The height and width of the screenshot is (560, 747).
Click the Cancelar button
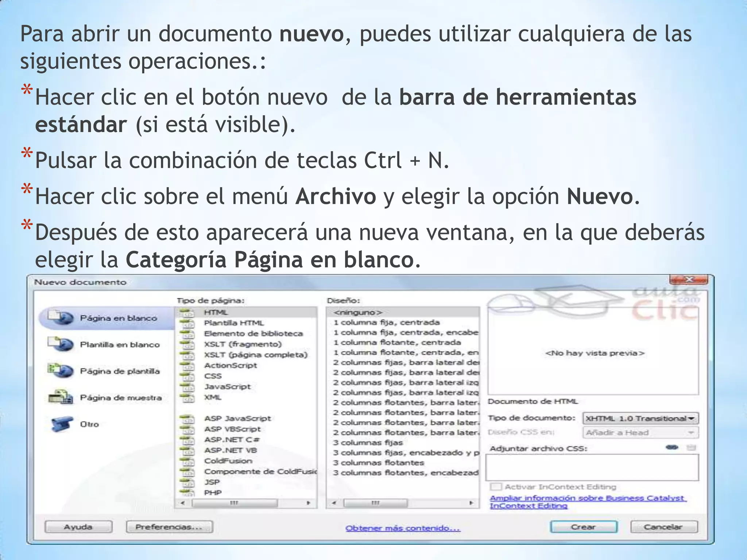pyautogui.click(x=664, y=527)
